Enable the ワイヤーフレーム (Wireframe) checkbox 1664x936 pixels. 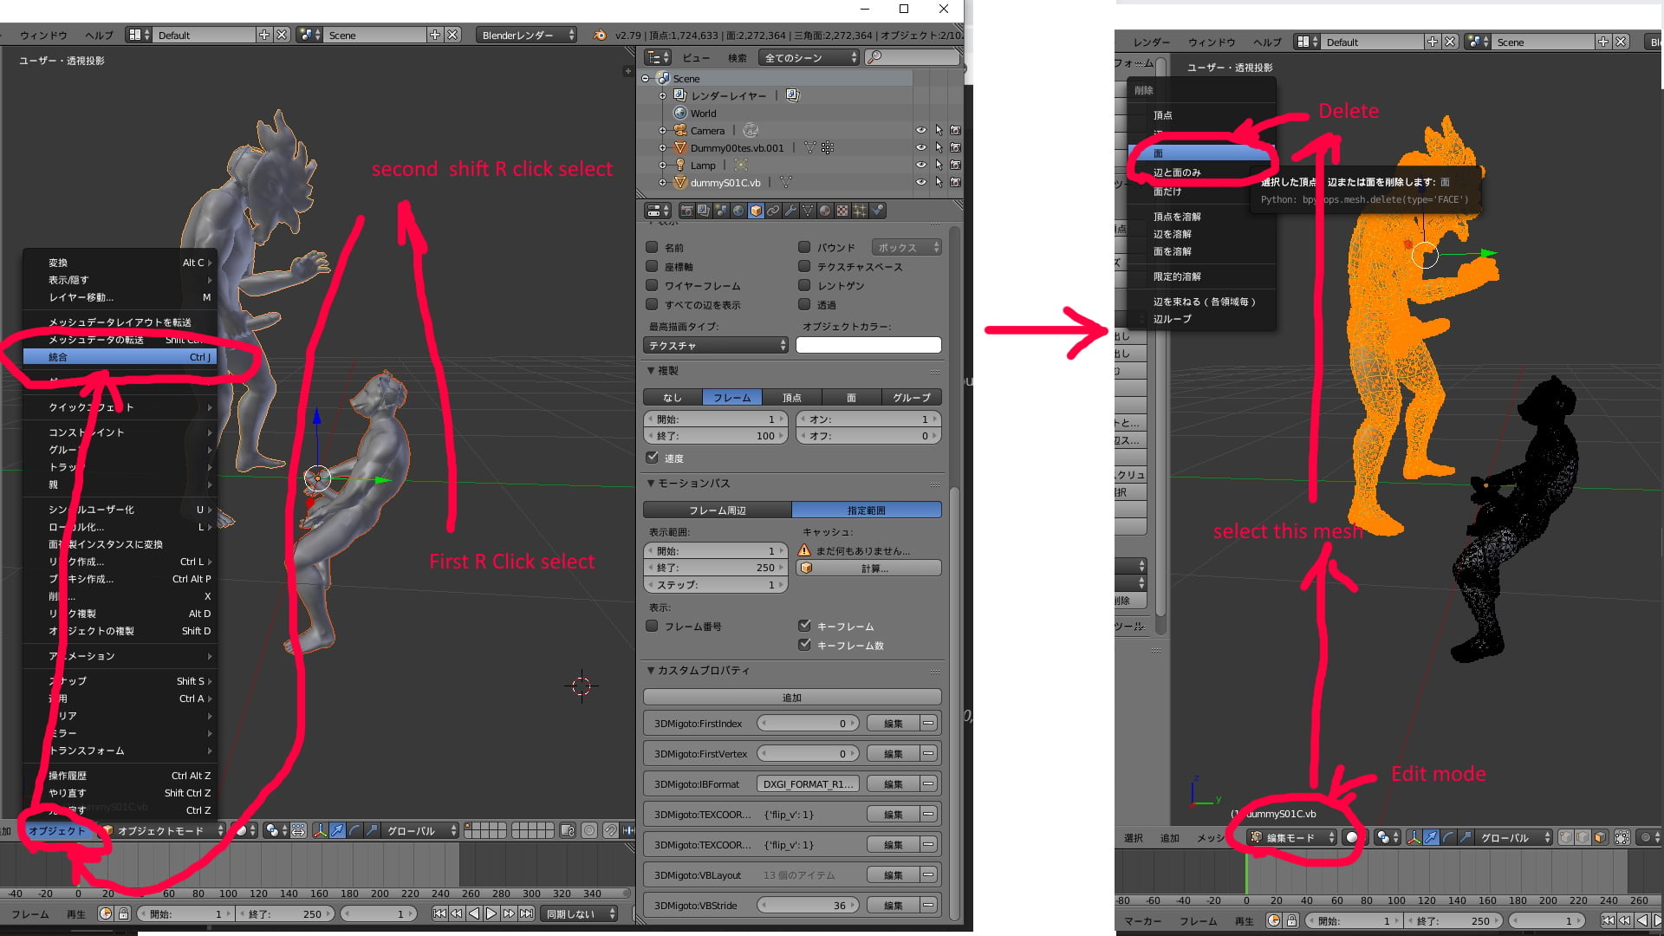point(652,285)
